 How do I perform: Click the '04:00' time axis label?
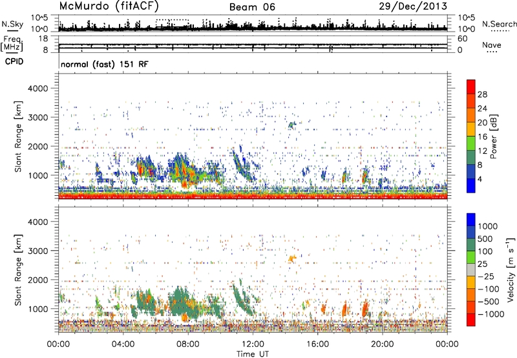[123, 344]
